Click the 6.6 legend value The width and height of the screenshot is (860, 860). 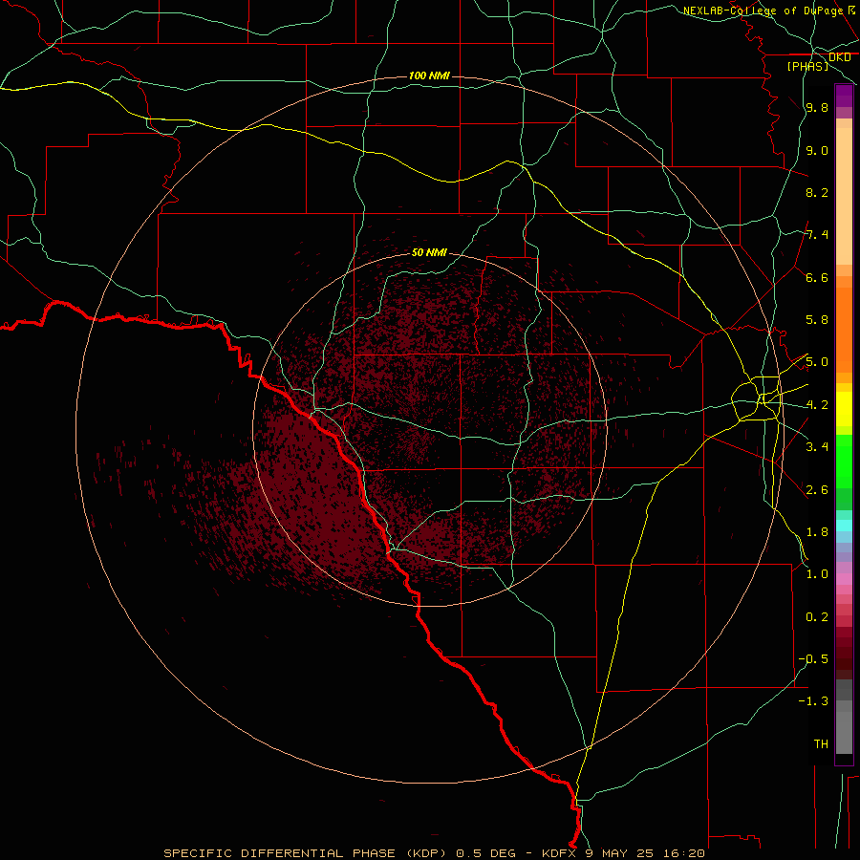[x=817, y=277]
